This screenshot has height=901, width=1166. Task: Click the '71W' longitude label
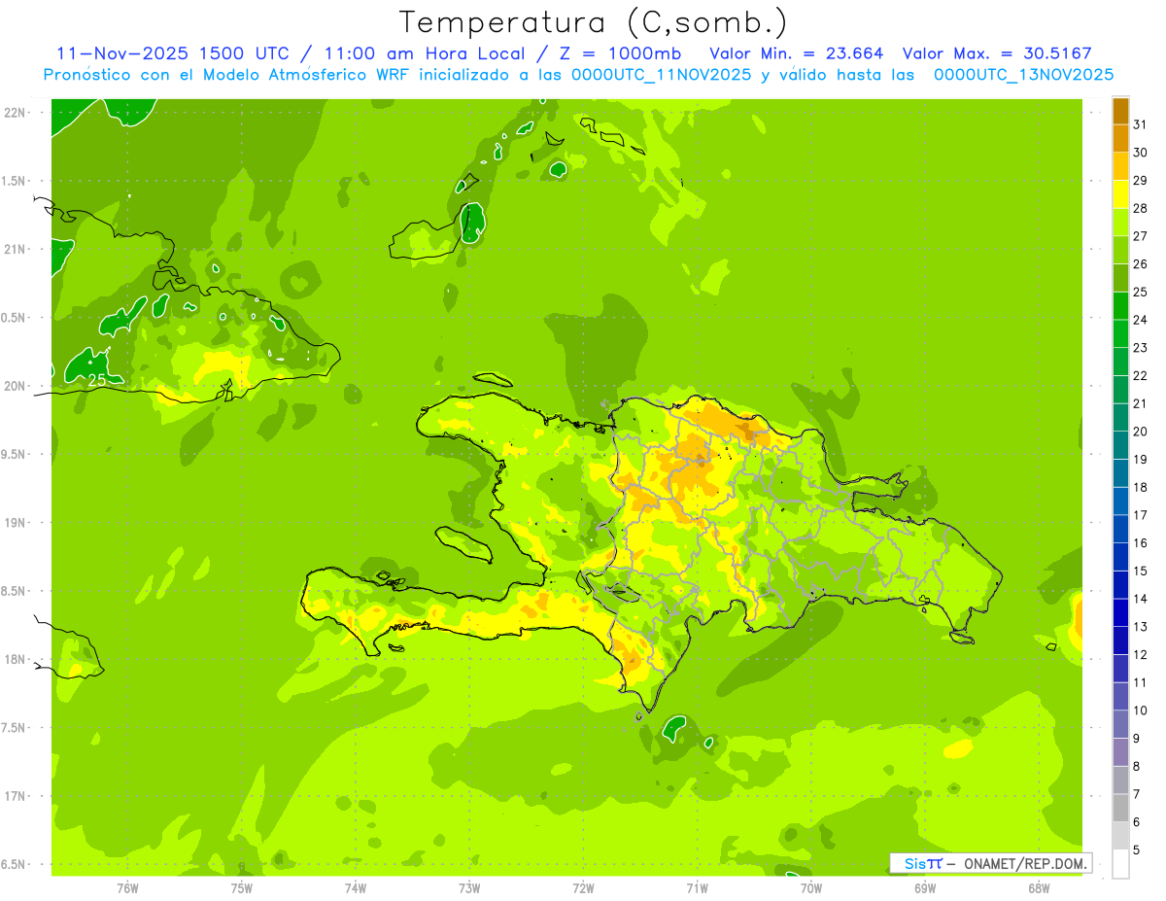pos(697,887)
